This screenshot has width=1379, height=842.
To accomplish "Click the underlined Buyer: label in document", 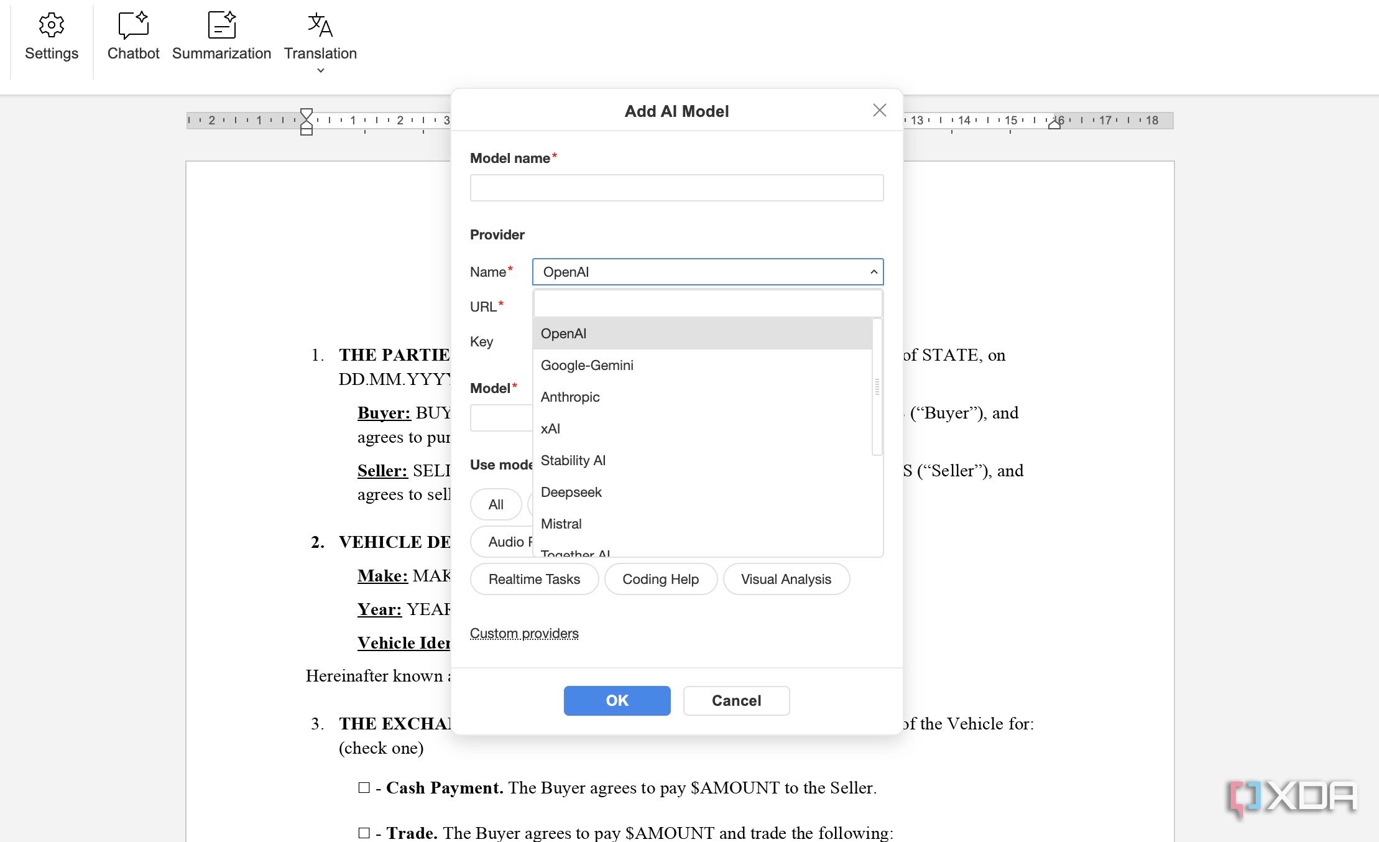I will (x=384, y=413).
